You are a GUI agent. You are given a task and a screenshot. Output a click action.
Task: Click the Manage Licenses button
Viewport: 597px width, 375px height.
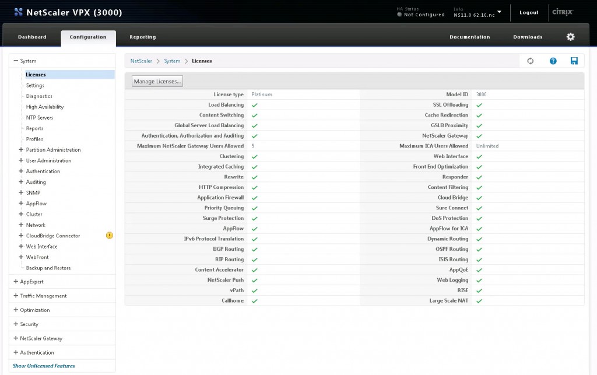pos(156,81)
